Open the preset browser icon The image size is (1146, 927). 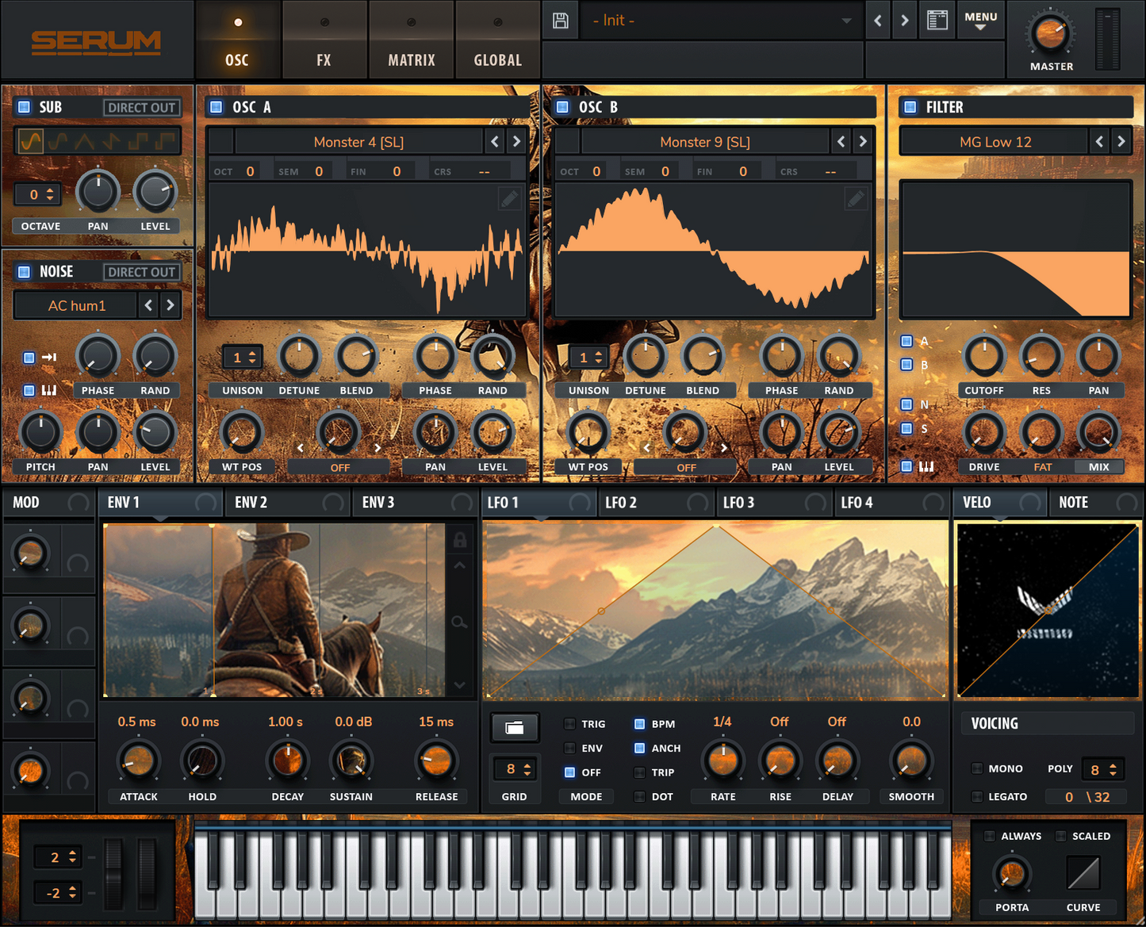[x=937, y=21]
